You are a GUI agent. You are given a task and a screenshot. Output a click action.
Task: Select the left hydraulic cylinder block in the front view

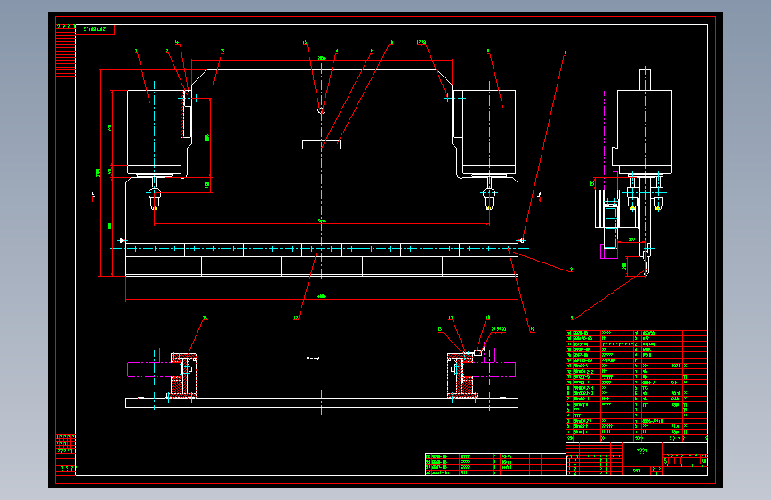point(155,133)
